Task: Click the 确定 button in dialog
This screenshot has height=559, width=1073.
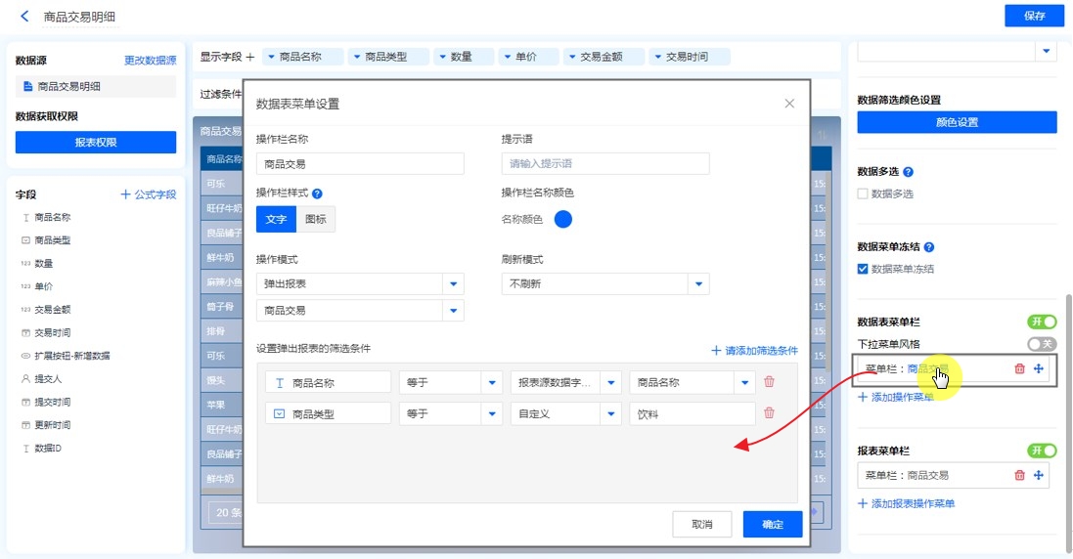Action: [x=772, y=525]
